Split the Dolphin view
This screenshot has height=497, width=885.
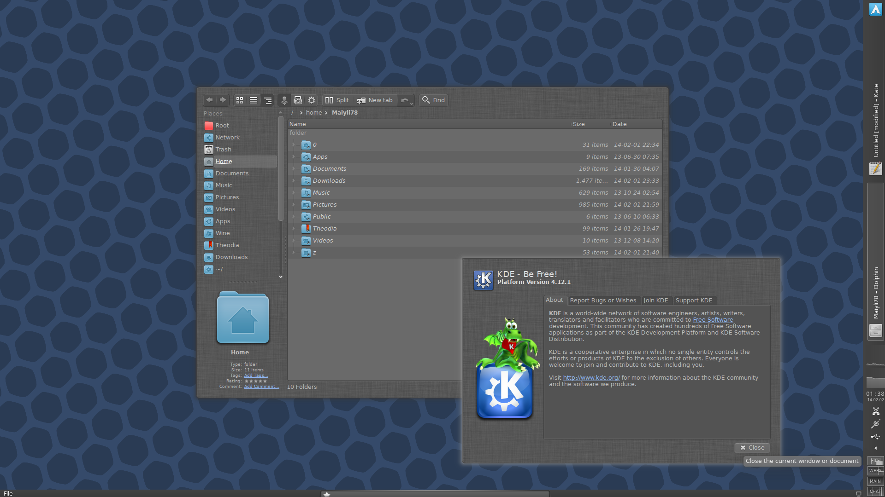tap(337, 100)
